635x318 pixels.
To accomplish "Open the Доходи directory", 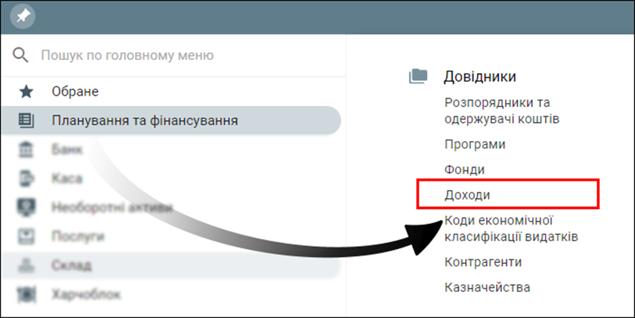I will (x=467, y=195).
